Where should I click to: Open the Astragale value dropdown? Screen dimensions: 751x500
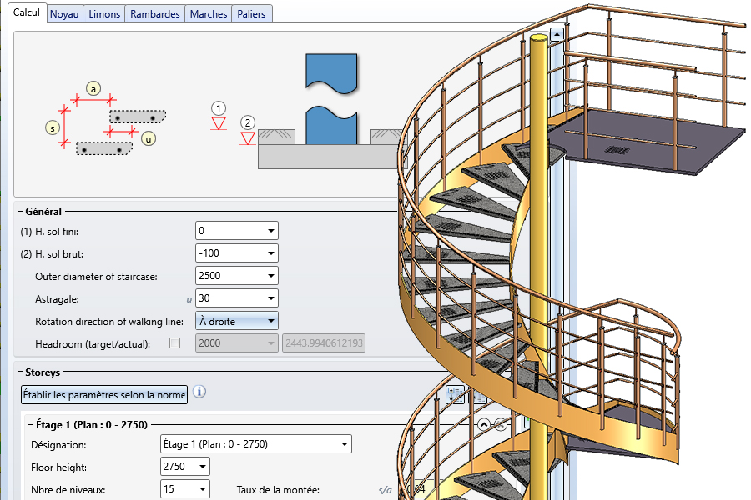pos(270,298)
